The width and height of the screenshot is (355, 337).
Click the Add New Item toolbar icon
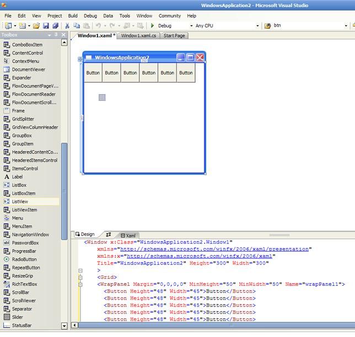pyautogui.click(x=23, y=26)
